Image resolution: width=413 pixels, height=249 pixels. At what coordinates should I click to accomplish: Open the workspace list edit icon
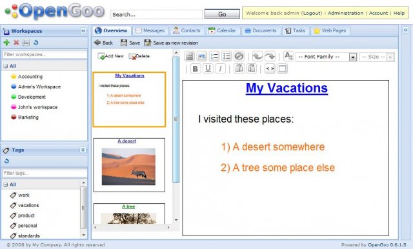[x=26, y=43]
